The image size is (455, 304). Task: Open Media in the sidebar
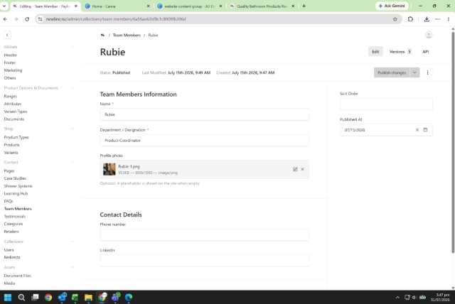click(x=9, y=283)
